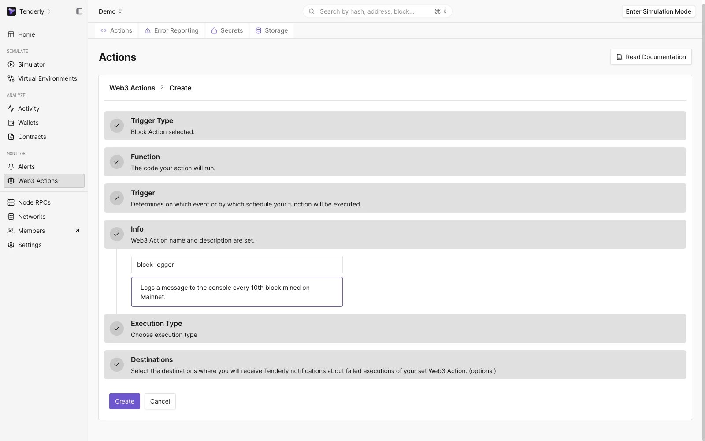Click the Error Reporting warning icon
705x441 pixels.
[x=148, y=30]
